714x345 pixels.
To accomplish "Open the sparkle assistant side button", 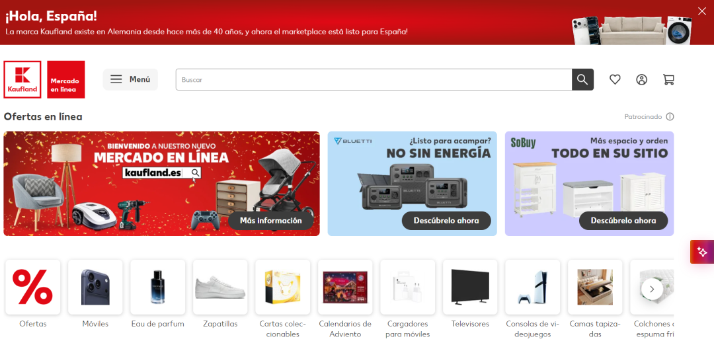I will [x=701, y=252].
